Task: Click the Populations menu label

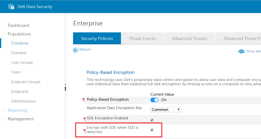Action: (19, 34)
